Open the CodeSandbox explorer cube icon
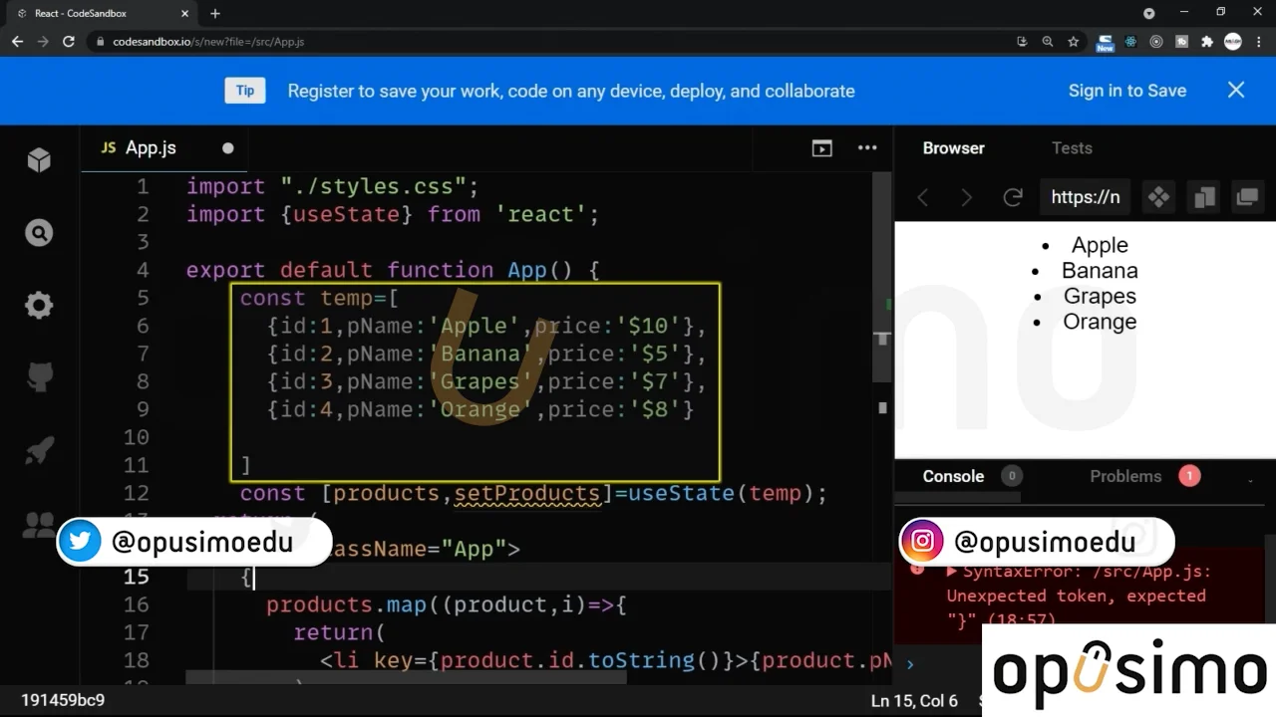Screen dimensions: 1276x717 tap(39, 159)
